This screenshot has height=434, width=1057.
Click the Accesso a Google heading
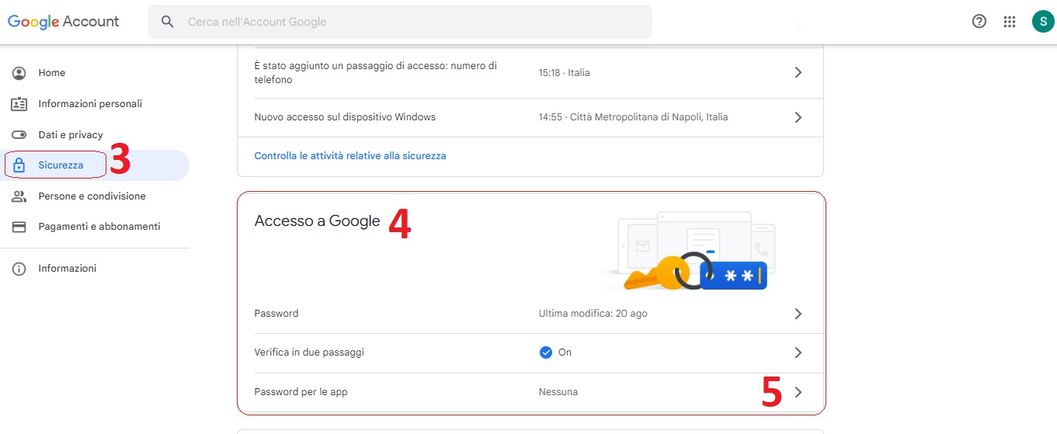tap(318, 221)
